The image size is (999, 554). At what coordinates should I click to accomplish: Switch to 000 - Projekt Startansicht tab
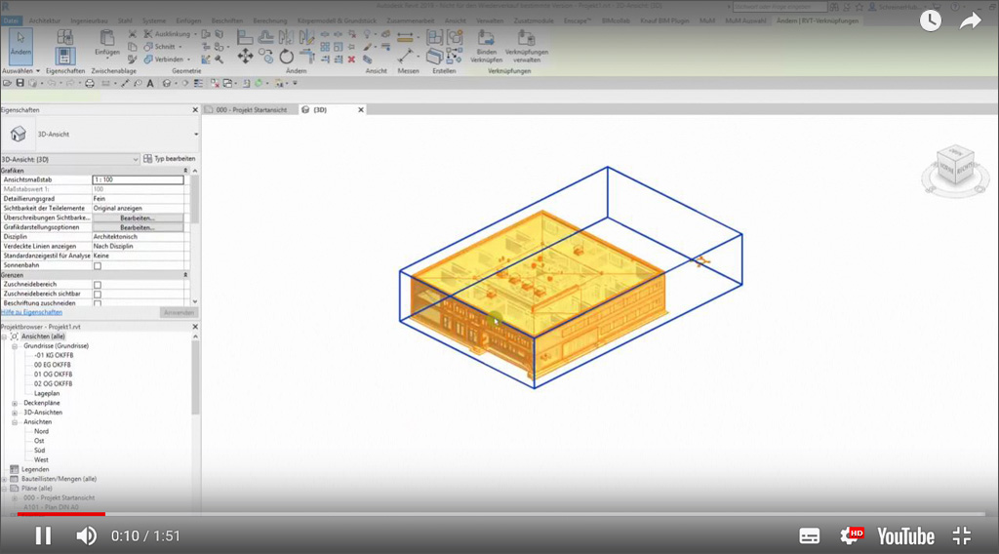pyautogui.click(x=249, y=110)
